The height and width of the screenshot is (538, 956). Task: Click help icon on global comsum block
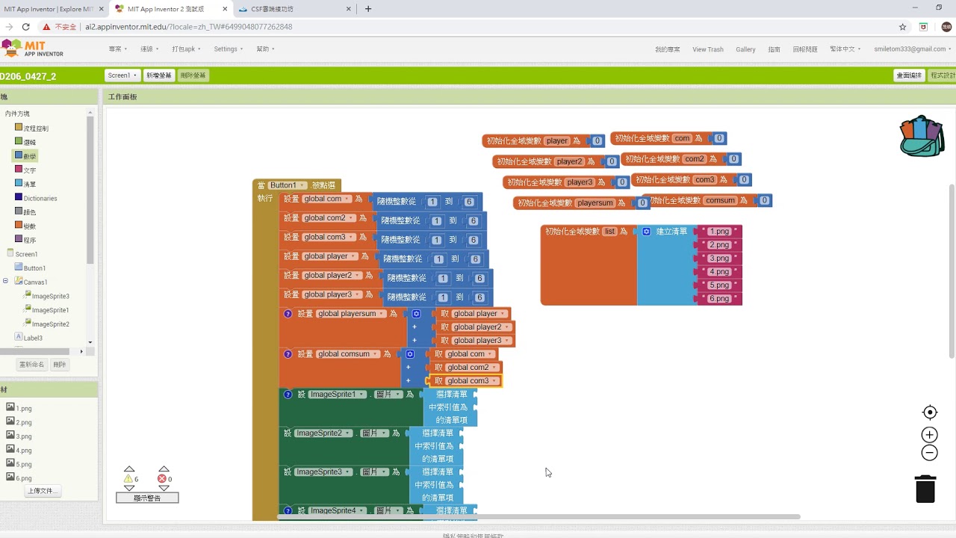(x=288, y=354)
